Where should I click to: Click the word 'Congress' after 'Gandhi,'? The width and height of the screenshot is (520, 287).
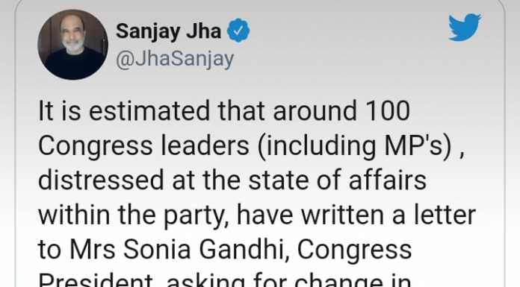coord(354,250)
